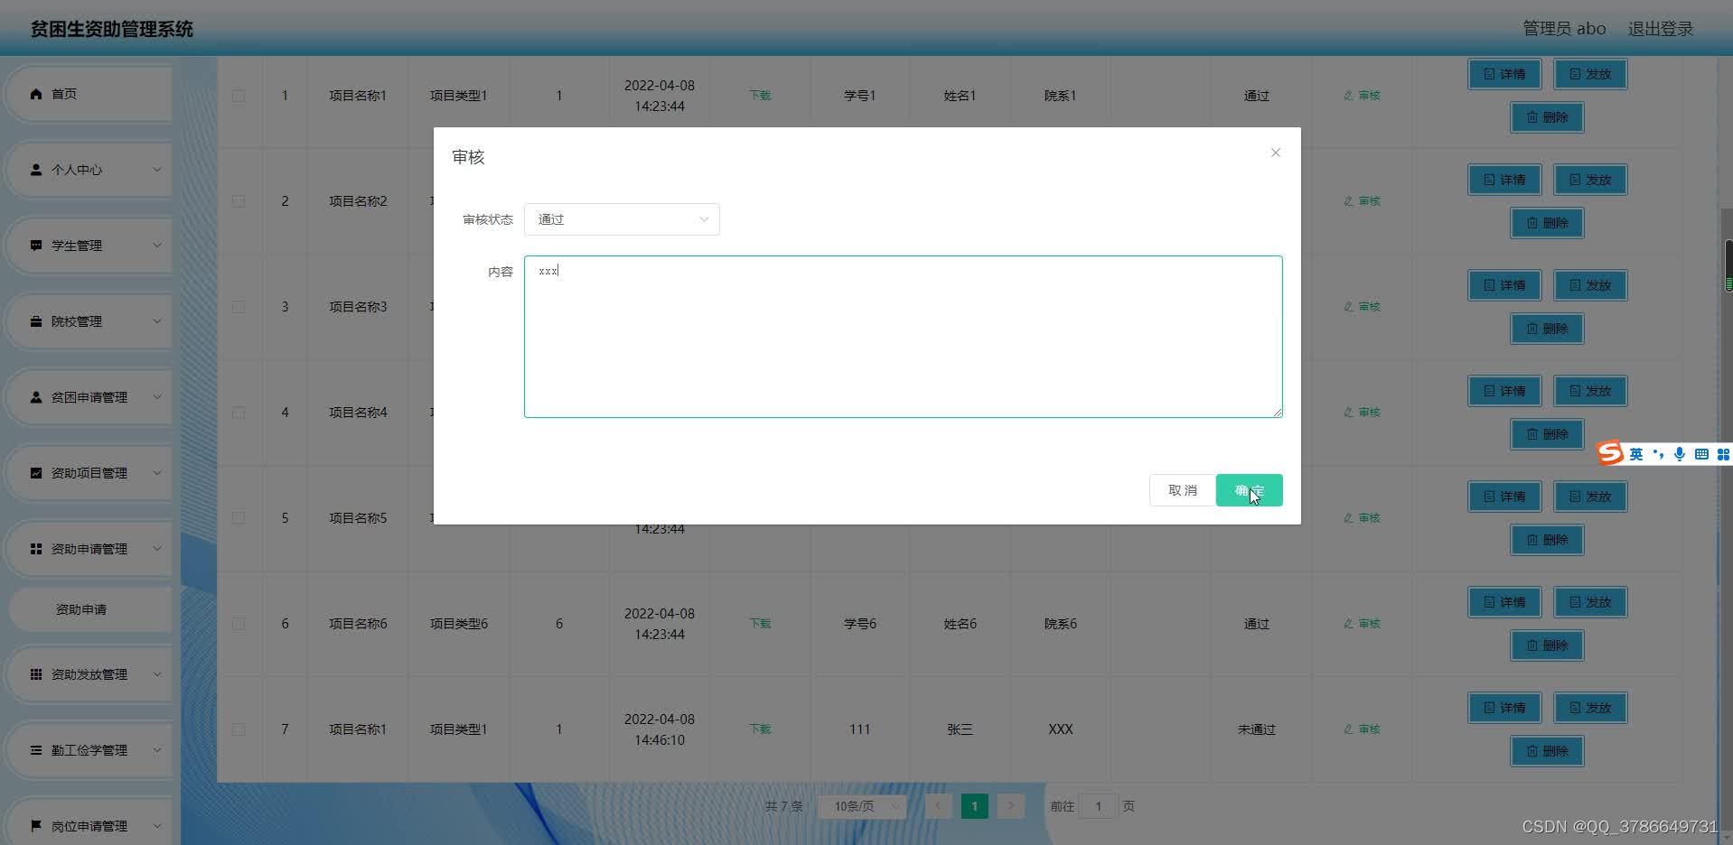Click the 发放 button for row 2

pos(1590,180)
